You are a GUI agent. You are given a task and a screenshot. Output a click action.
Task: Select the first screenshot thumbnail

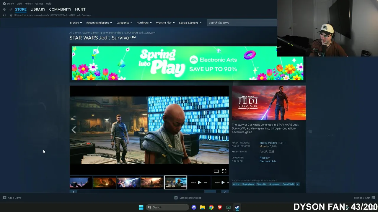[81, 183]
